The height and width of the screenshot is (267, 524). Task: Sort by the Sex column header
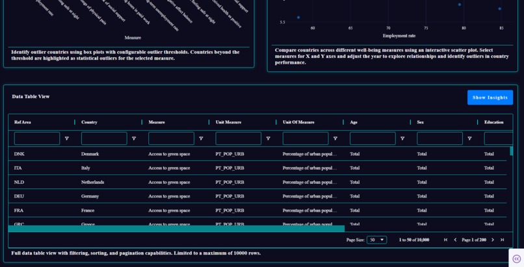(x=421, y=122)
